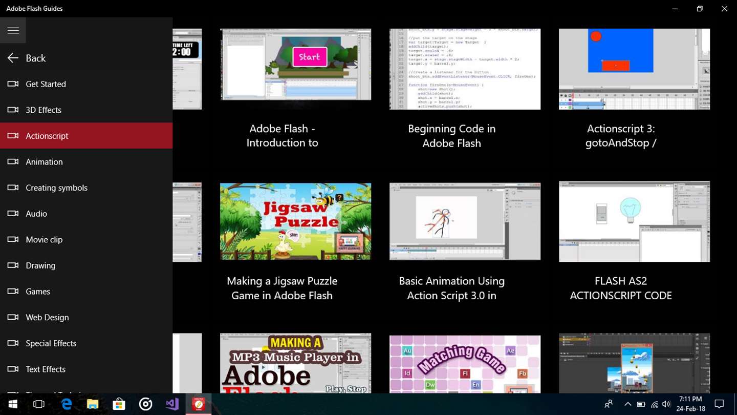Click the video icon beside Web Design
The image size is (737, 415).
click(x=13, y=318)
